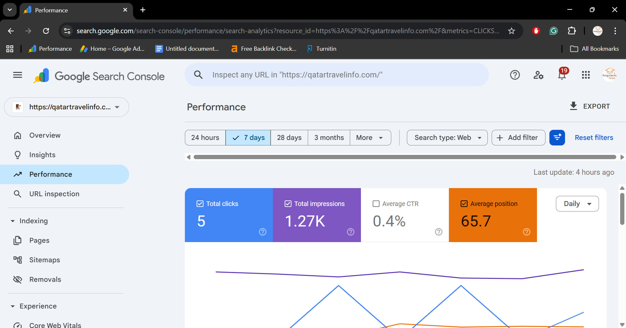Image resolution: width=626 pixels, height=328 pixels.
Task: Select the 24 hours date range
Action: pos(205,138)
